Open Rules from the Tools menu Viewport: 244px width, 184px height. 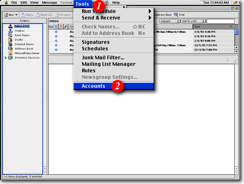click(x=88, y=71)
